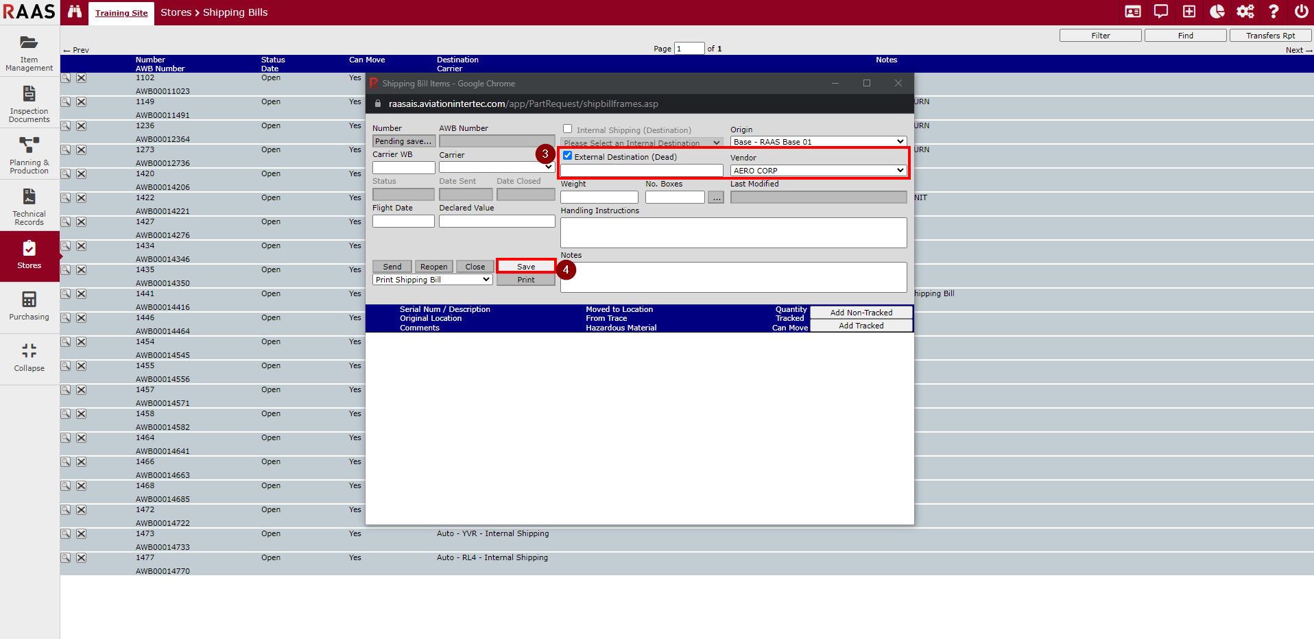Click the help question mark icon

click(x=1274, y=12)
